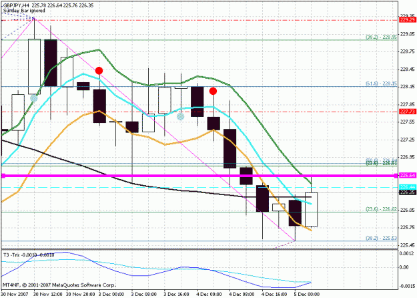Viewport: 417px width, 298px height.
Task: Click the '4 Dec 16:00' time axis label
Action: (x=276, y=294)
